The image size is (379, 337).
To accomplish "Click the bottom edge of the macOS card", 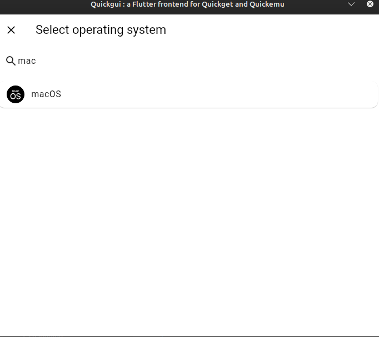I will click(189, 107).
